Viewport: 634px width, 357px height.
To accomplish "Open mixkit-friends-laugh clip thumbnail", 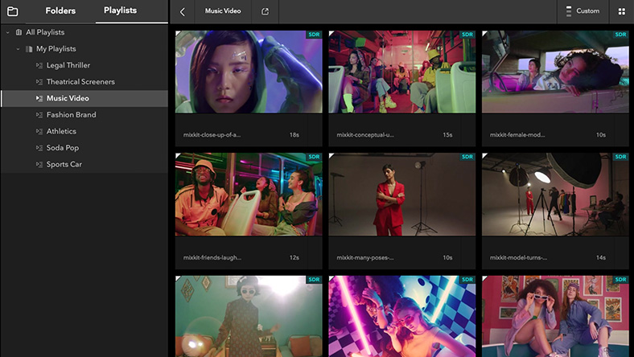I will pyautogui.click(x=249, y=195).
